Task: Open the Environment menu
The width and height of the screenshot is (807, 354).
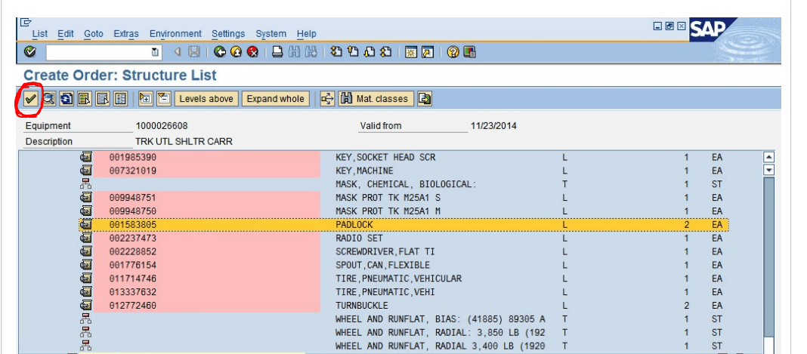Action: [x=175, y=34]
